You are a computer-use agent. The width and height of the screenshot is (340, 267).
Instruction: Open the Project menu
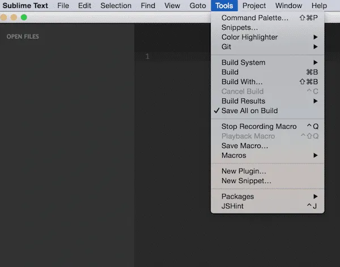[x=254, y=6]
